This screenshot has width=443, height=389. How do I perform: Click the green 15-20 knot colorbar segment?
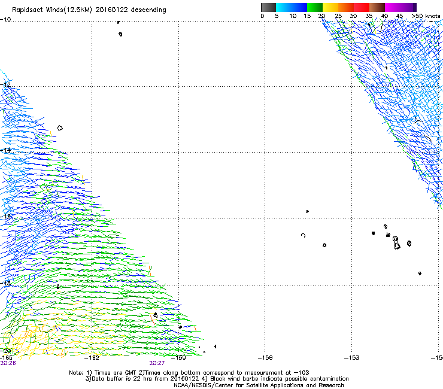coord(315,7)
